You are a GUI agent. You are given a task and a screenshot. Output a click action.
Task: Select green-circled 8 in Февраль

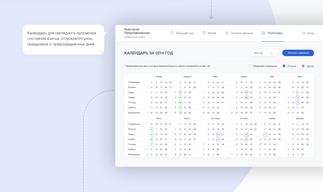coord(180,92)
